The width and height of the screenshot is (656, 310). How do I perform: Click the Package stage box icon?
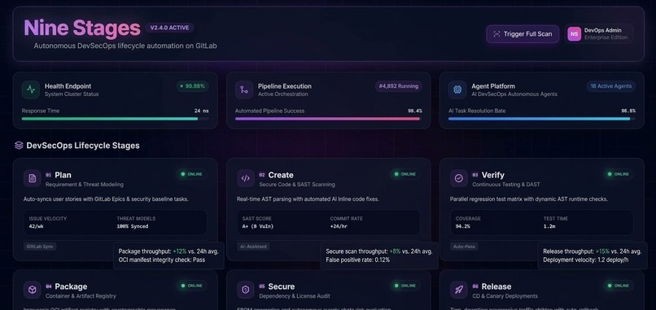[x=33, y=290]
